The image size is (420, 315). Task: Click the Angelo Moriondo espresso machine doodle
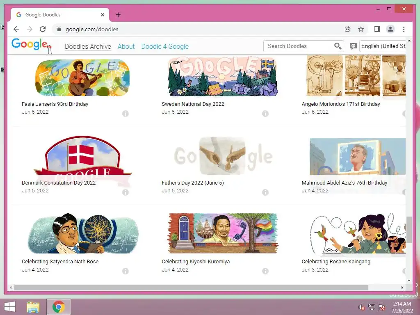point(356,75)
